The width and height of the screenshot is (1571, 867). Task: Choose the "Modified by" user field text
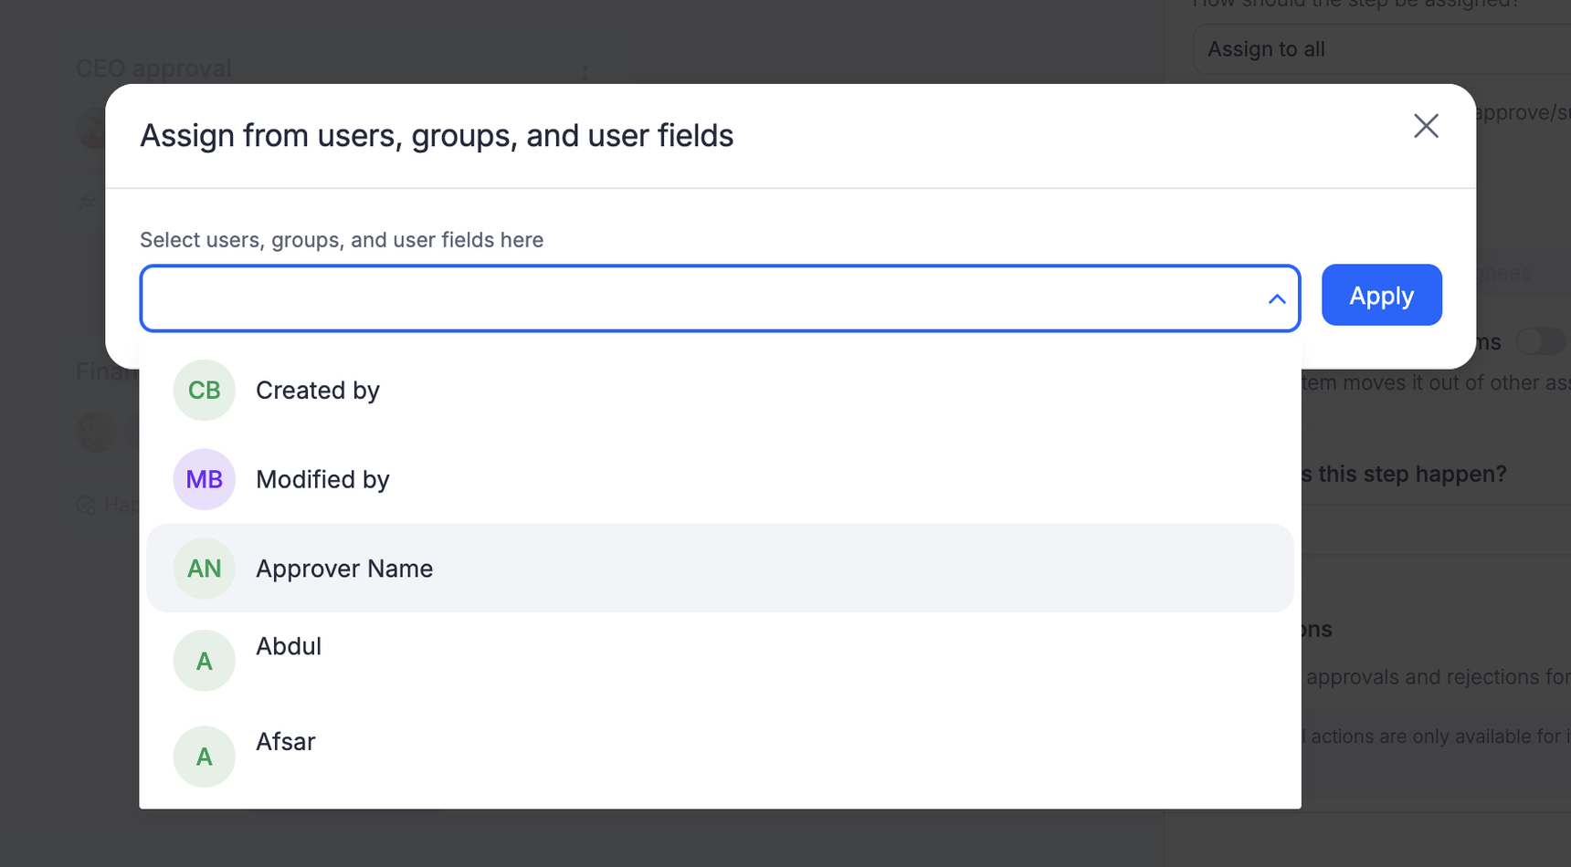(322, 479)
